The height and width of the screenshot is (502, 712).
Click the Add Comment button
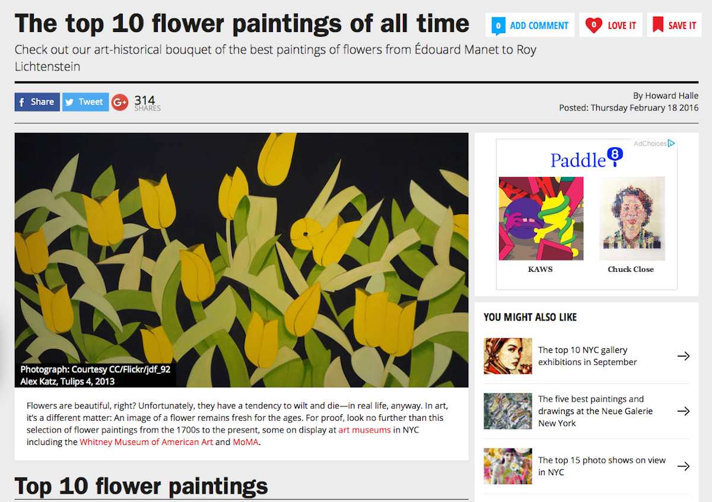pyautogui.click(x=530, y=25)
